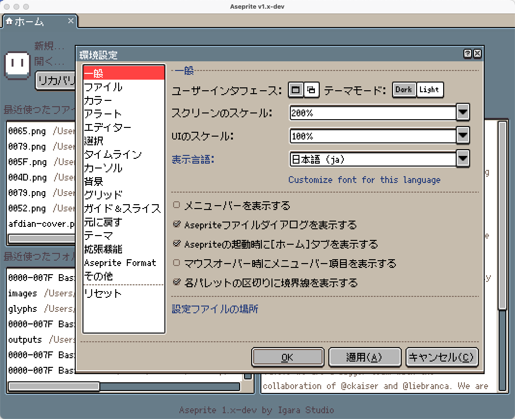
Task: Select 背景 settings section
Action: [x=124, y=181]
